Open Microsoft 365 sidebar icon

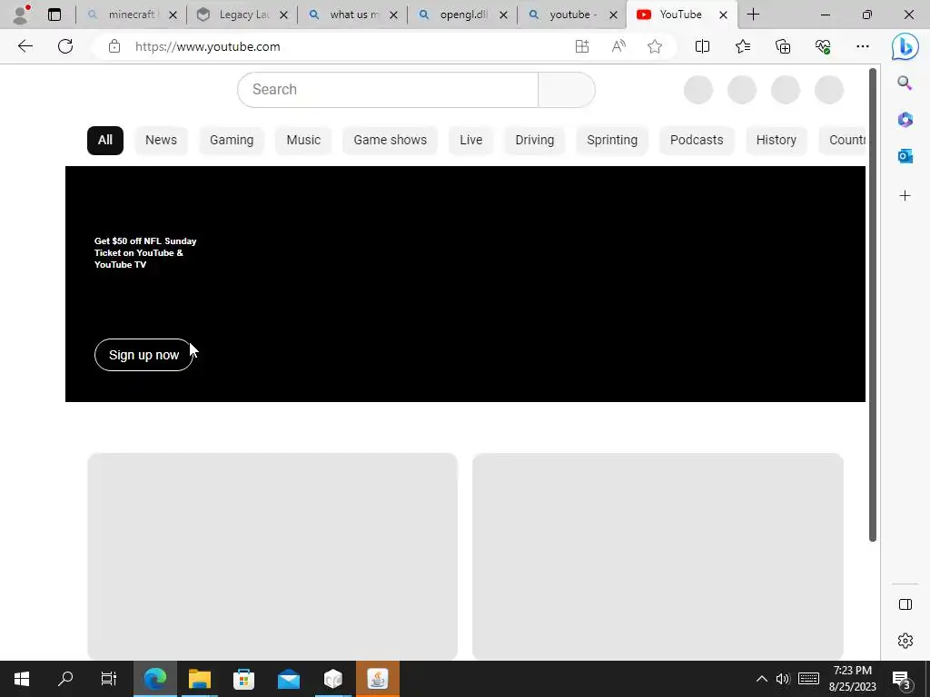(x=905, y=119)
